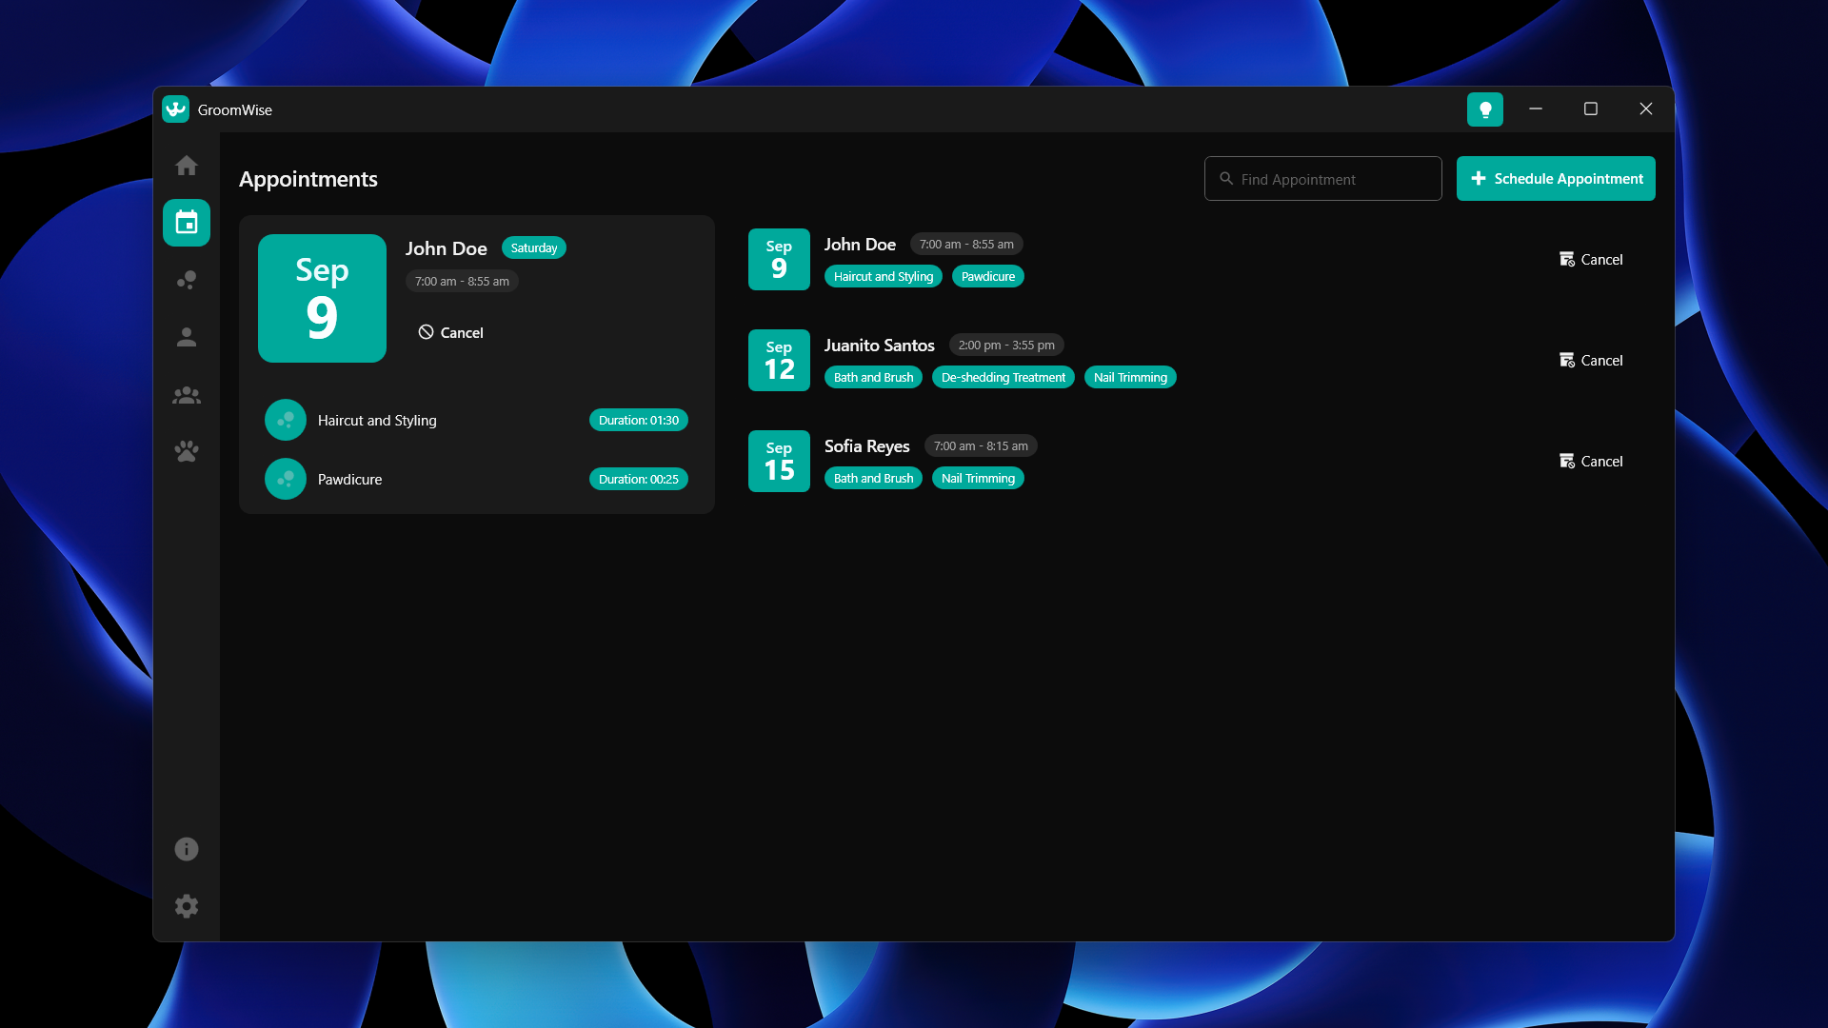Open the info About icon
The width and height of the screenshot is (1828, 1028).
[x=187, y=849]
